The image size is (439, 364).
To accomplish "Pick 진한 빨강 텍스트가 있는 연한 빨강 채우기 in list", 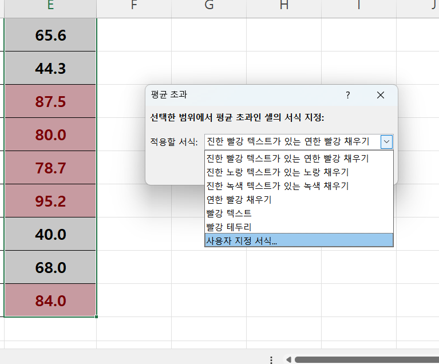I will click(299, 158).
